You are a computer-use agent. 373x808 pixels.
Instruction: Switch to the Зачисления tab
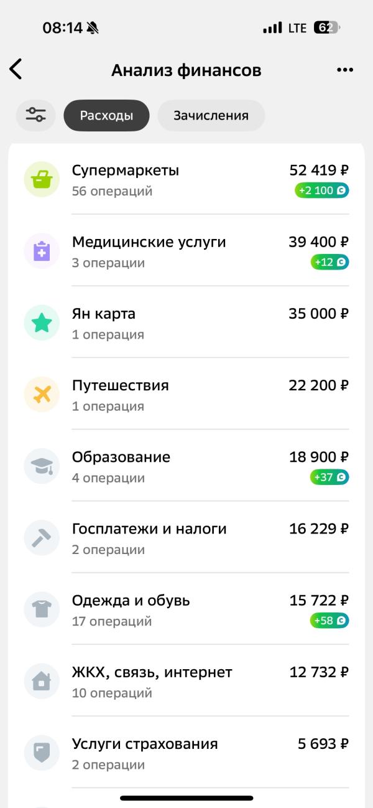[211, 115]
